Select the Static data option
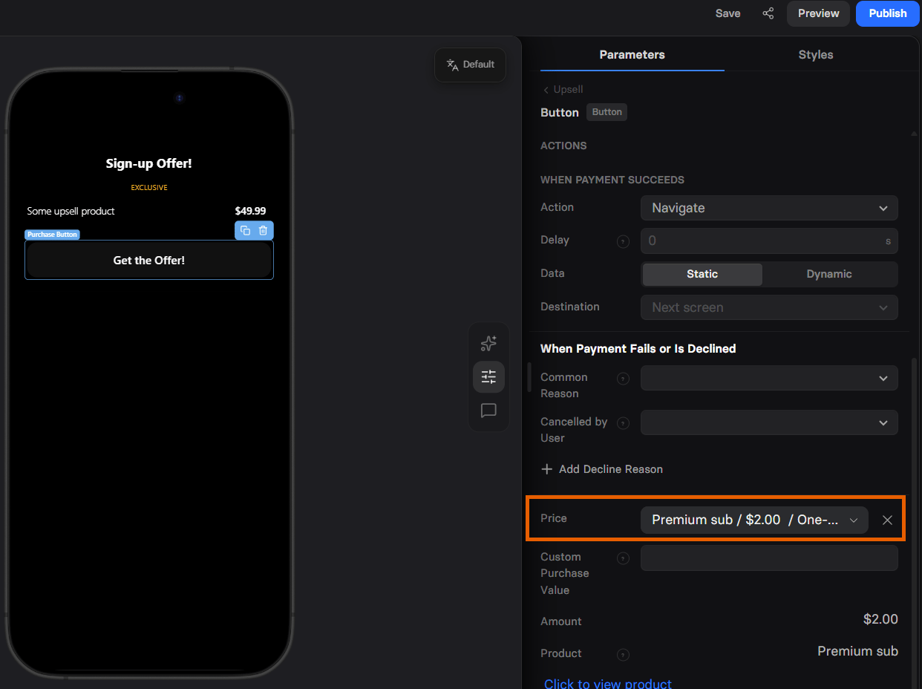The image size is (922, 689). coord(702,274)
